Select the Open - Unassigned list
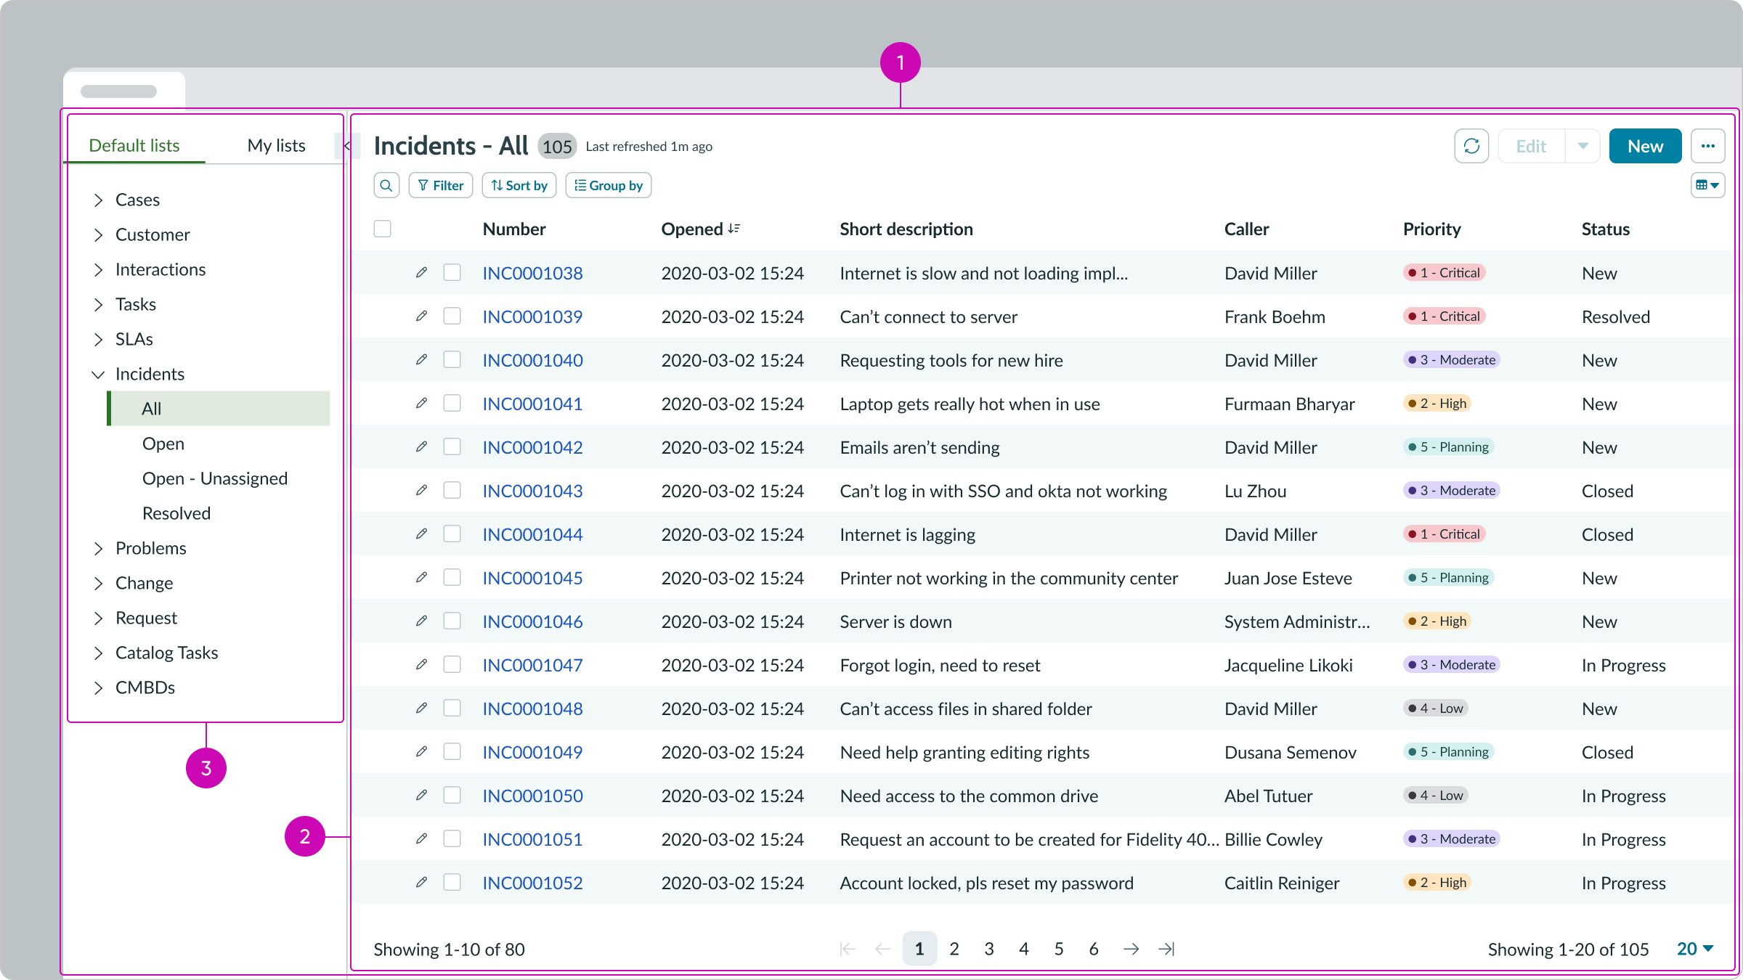This screenshot has width=1743, height=980. click(x=215, y=478)
